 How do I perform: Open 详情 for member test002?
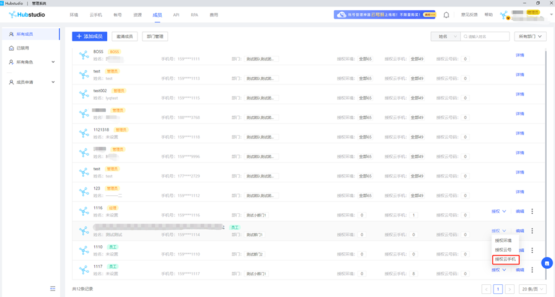pos(520,94)
